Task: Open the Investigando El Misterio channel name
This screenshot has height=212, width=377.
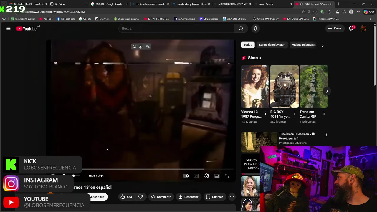Action: [x=293, y=143]
